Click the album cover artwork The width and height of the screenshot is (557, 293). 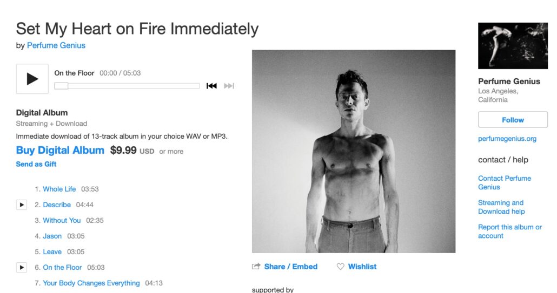pyautogui.click(x=354, y=151)
